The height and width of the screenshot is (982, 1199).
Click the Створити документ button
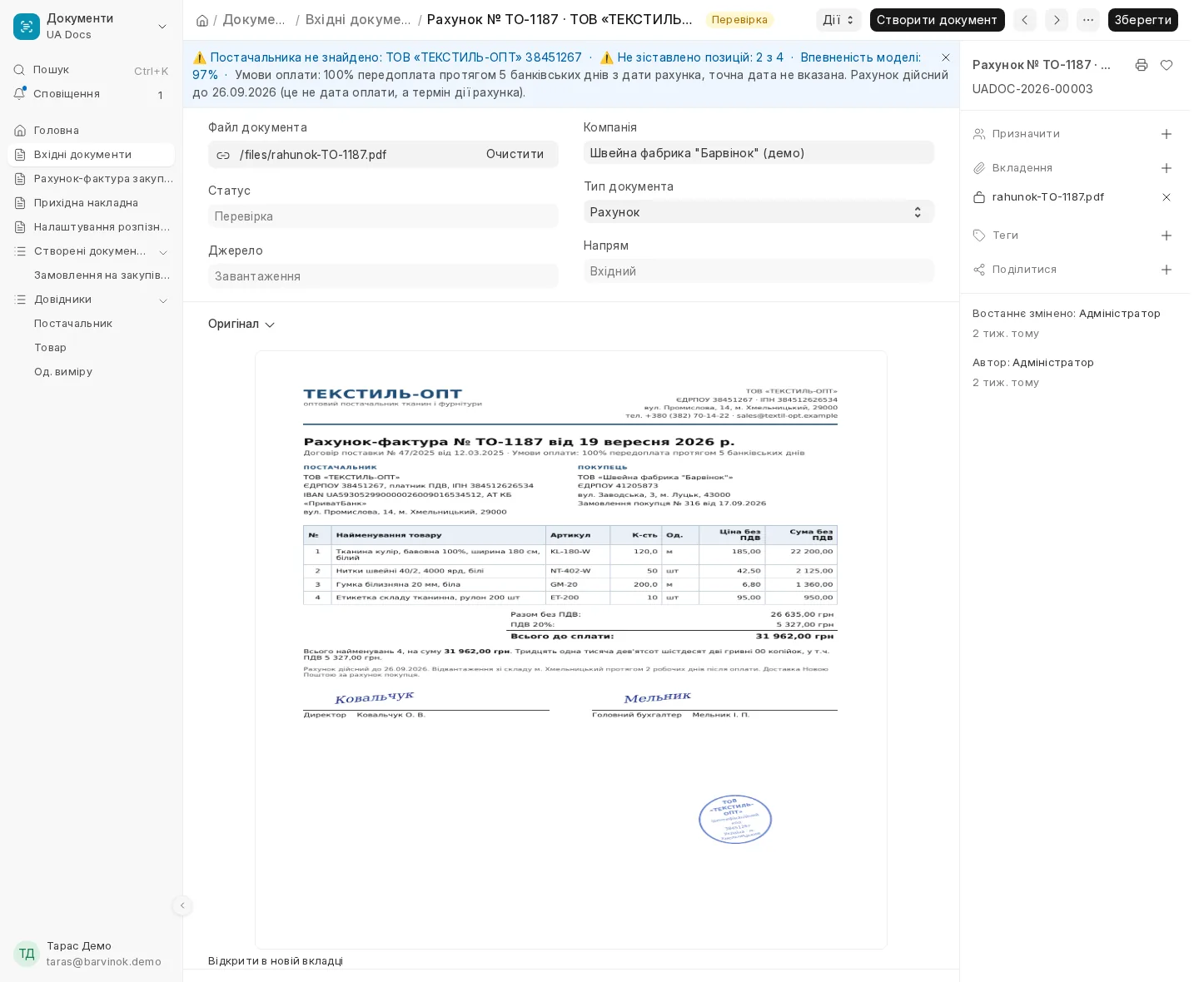coord(937,20)
